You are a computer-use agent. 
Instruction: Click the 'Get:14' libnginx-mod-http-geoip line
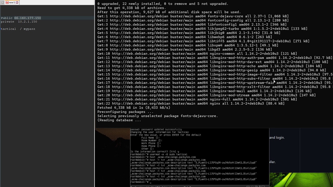pos(212,70)
